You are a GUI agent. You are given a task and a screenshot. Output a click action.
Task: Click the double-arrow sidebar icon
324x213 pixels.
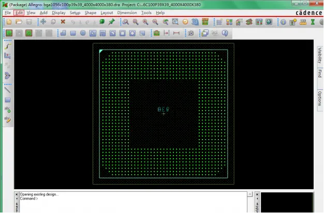(x=8, y=75)
